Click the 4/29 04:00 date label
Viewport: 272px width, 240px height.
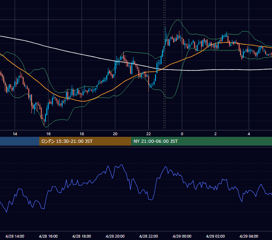click(x=249, y=236)
